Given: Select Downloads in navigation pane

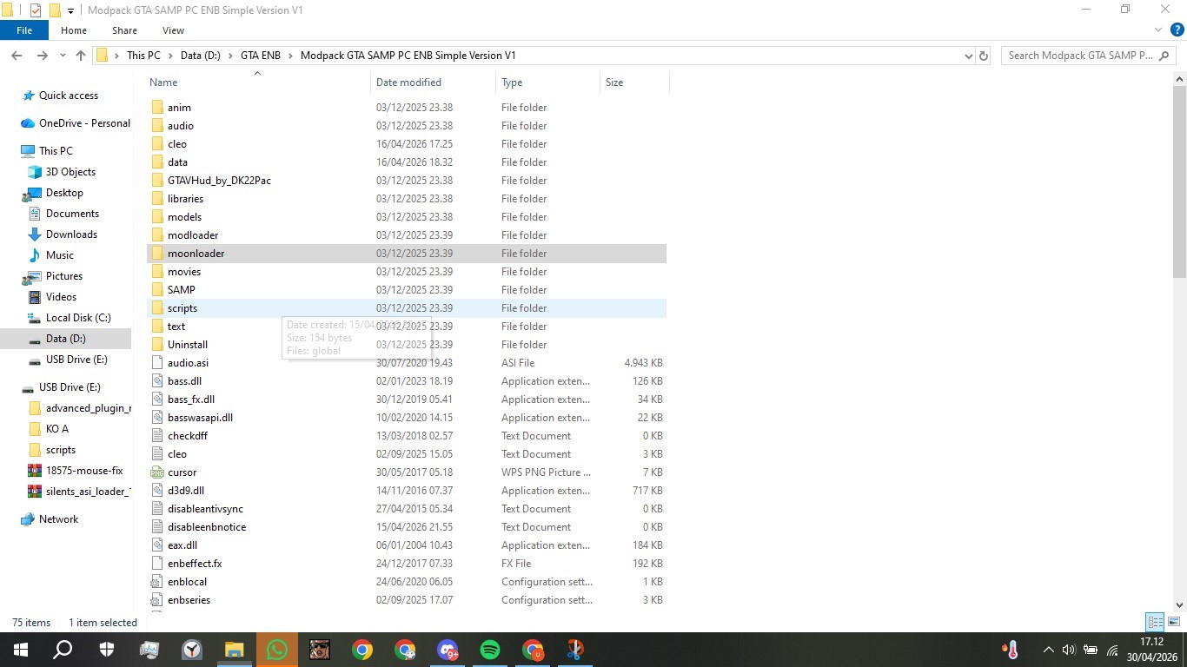Looking at the screenshot, I should [71, 234].
